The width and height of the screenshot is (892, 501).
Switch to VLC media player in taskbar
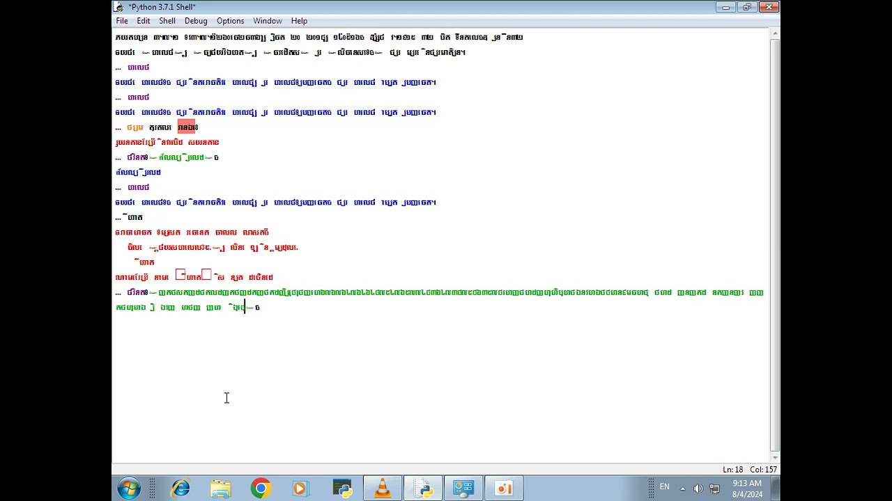pos(383,488)
